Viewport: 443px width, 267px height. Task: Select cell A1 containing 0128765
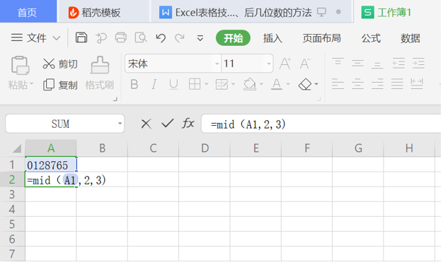click(x=50, y=165)
